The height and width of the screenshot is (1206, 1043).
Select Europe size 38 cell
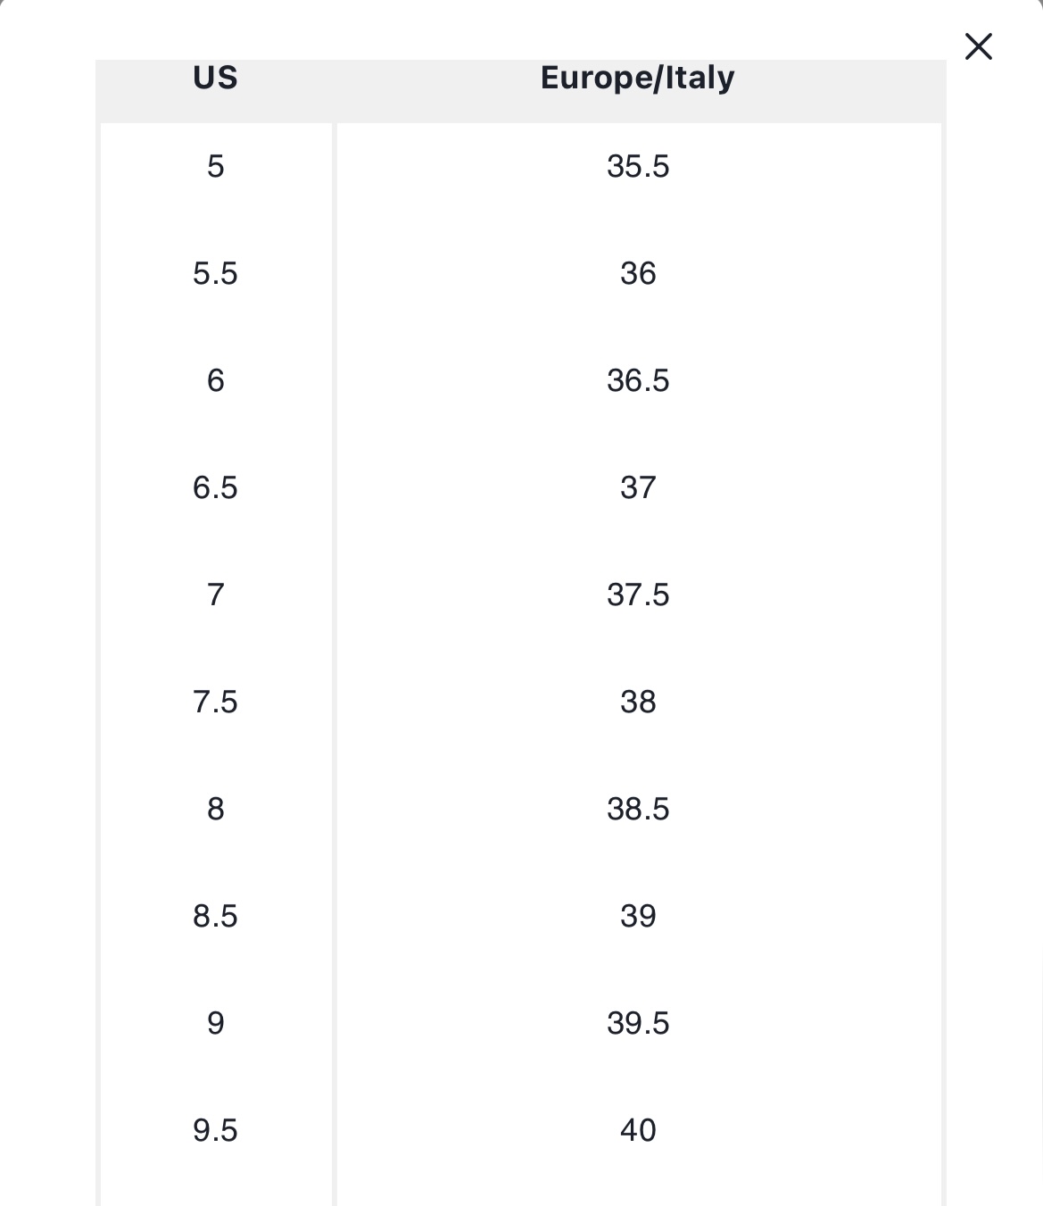point(639,702)
